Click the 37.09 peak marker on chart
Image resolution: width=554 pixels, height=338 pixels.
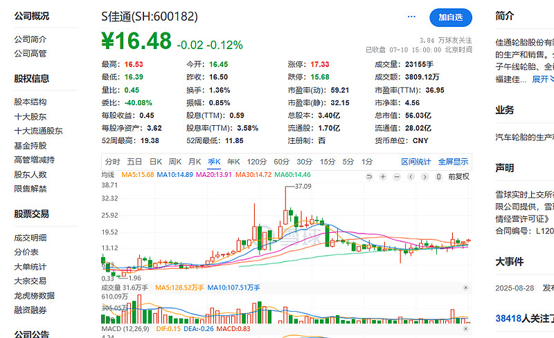click(x=303, y=187)
